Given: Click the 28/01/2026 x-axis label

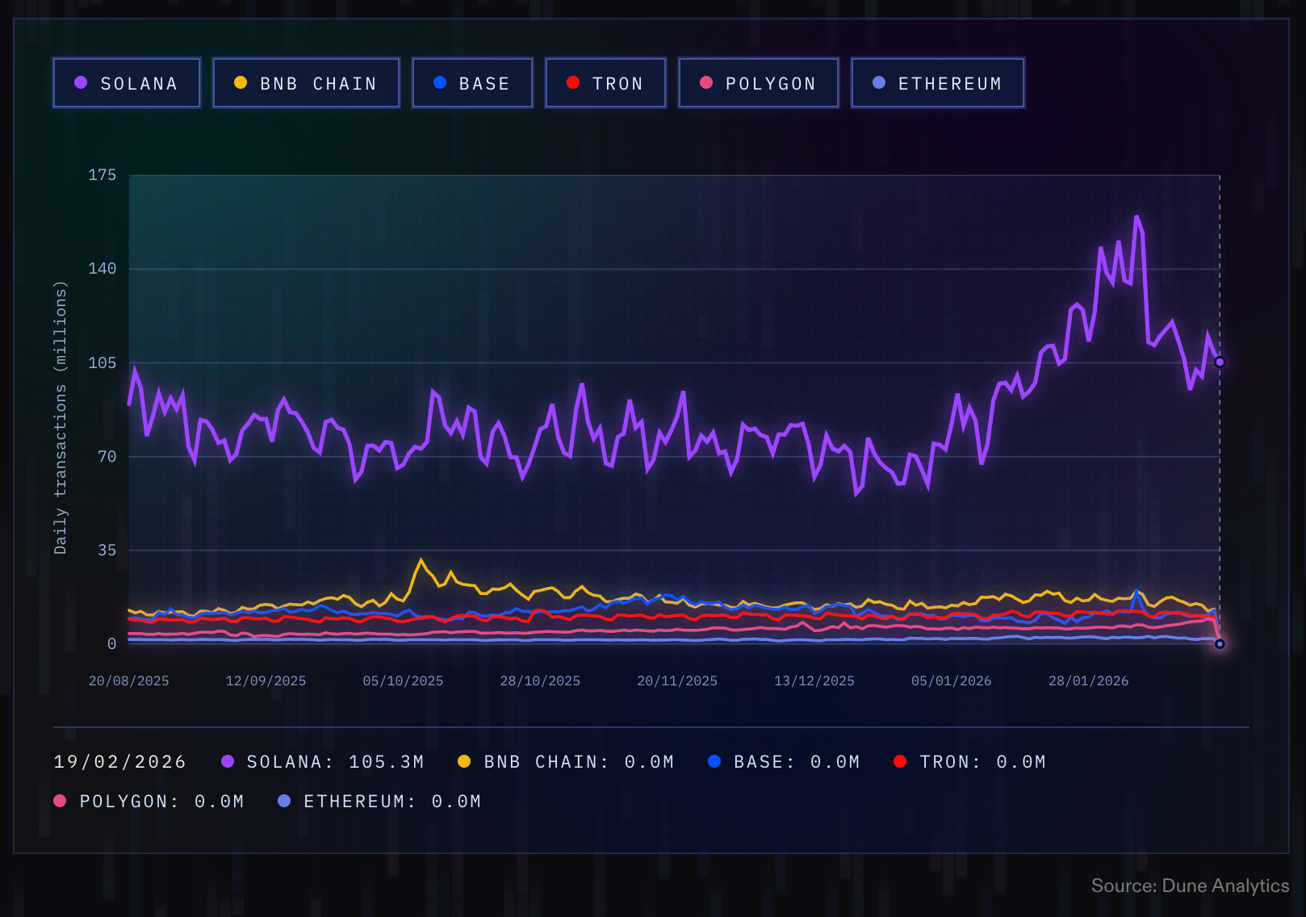Looking at the screenshot, I should 1088,680.
